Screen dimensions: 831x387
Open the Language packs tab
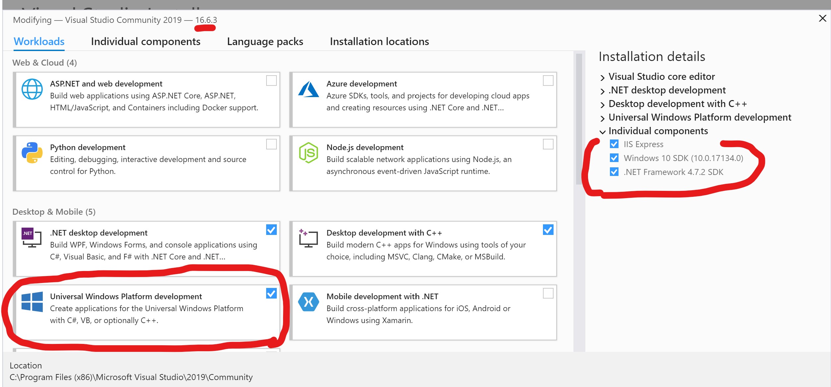[x=265, y=42]
